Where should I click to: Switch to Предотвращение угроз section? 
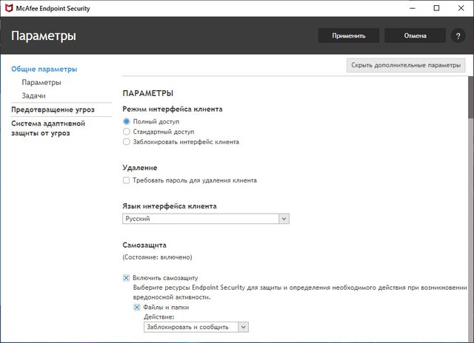click(x=53, y=109)
